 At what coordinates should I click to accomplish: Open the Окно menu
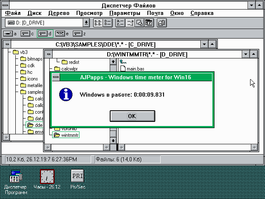coord(177,13)
